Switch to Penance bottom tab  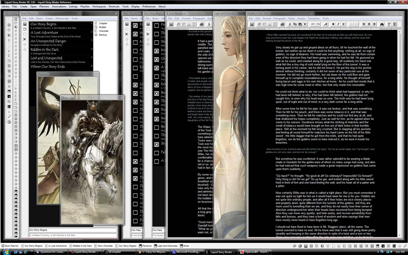click(145, 246)
